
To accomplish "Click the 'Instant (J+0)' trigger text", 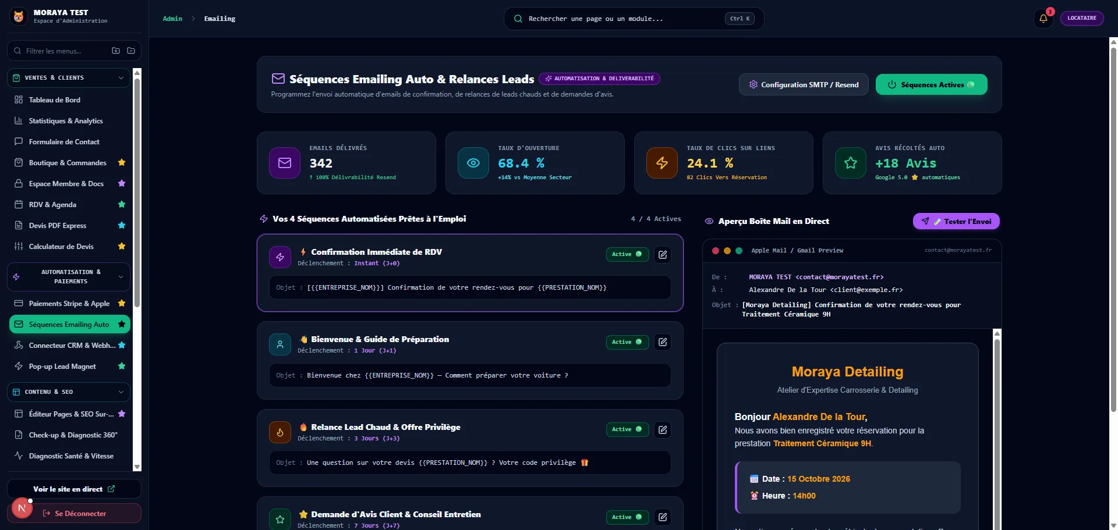I will 377,263.
